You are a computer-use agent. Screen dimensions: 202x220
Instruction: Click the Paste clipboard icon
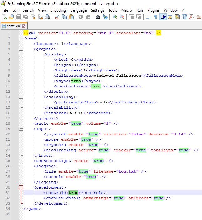click(x=71, y=17)
